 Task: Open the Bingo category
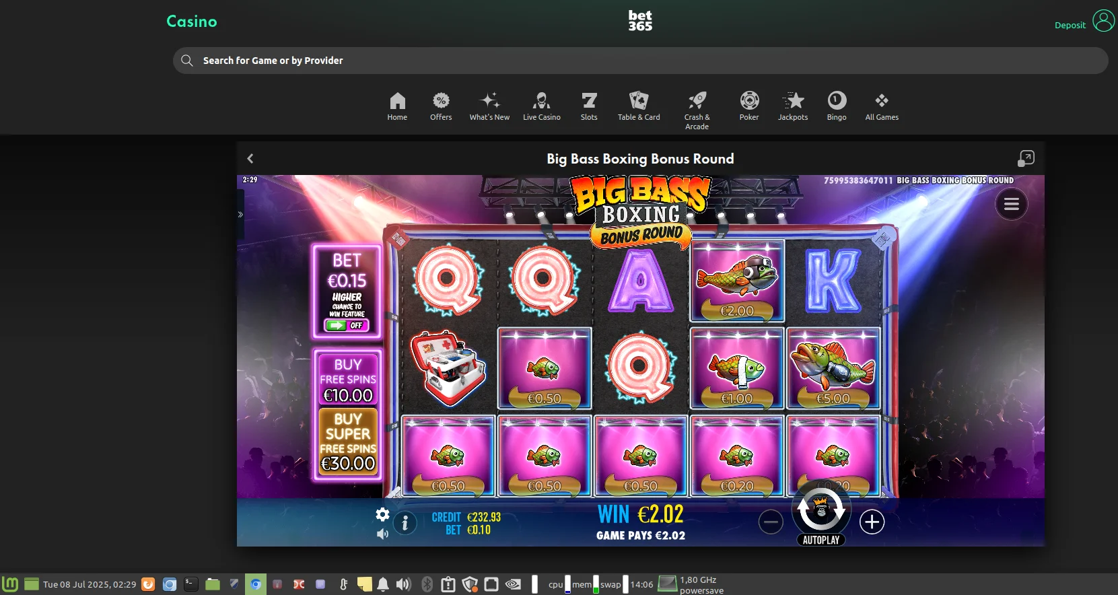pyautogui.click(x=837, y=106)
